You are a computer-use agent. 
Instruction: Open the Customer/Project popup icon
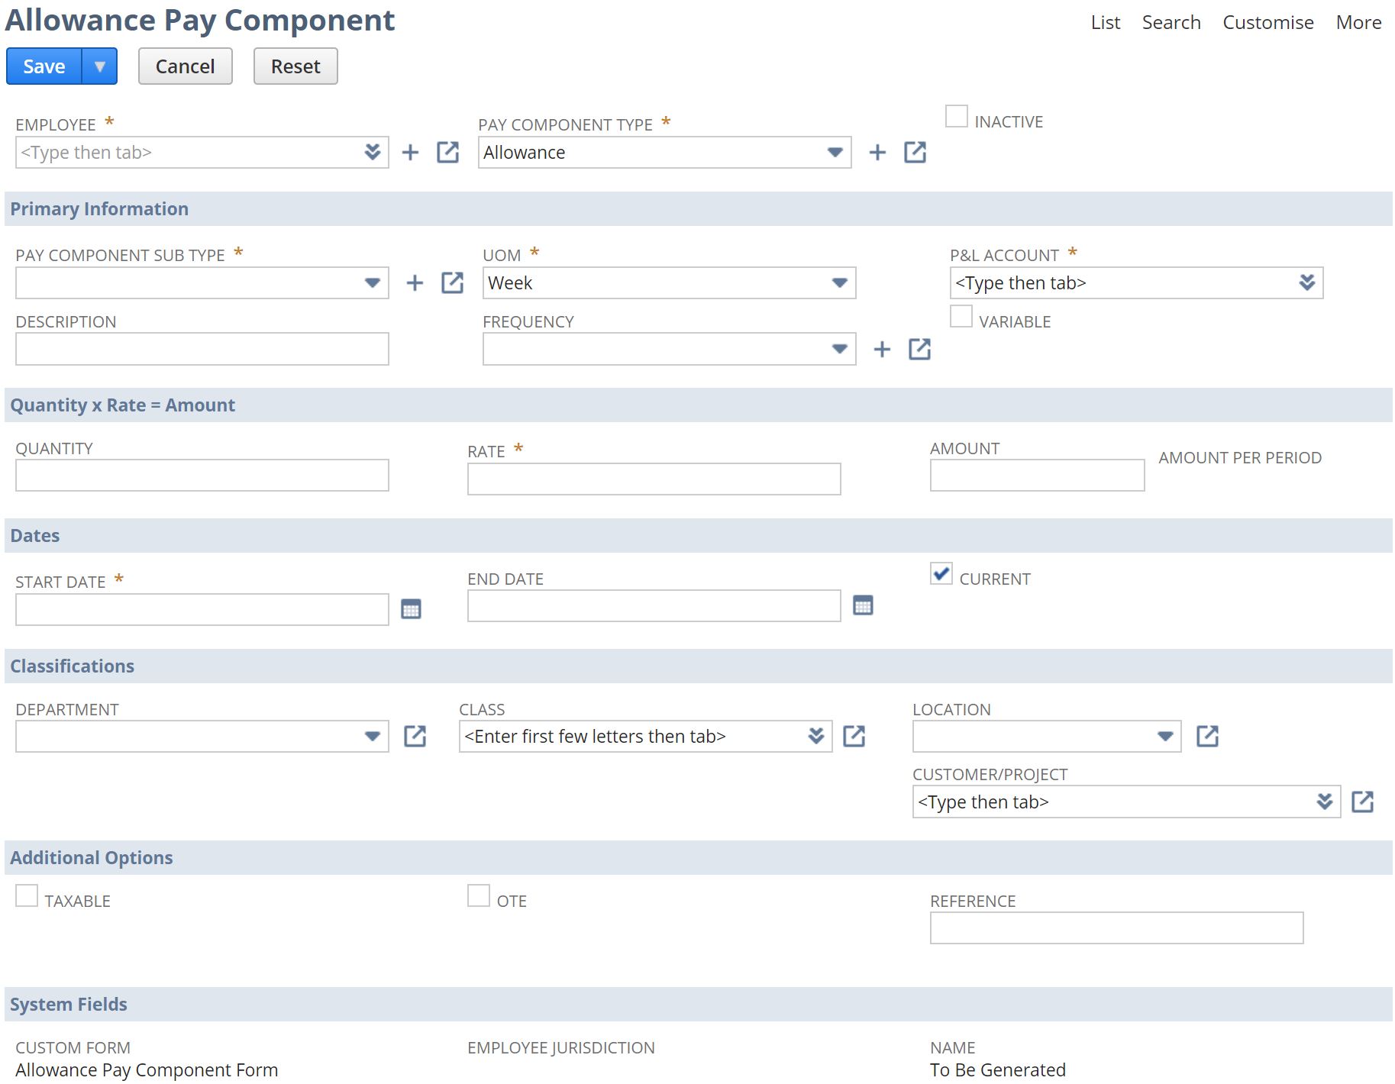(1364, 802)
